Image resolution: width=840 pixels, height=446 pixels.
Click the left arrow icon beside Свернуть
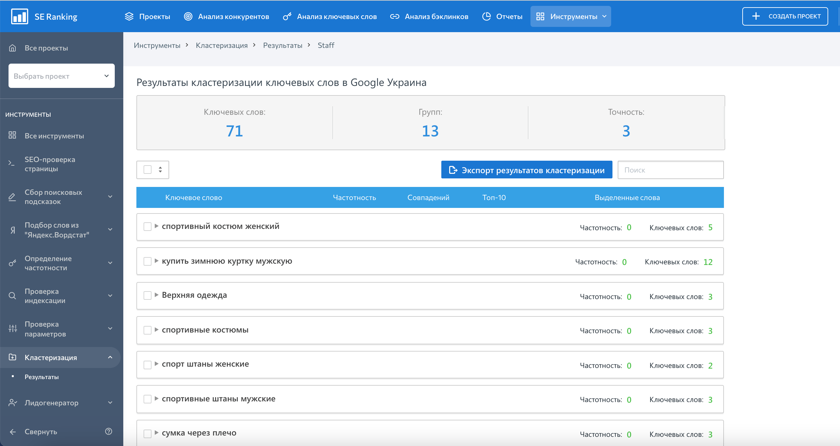coord(13,432)
